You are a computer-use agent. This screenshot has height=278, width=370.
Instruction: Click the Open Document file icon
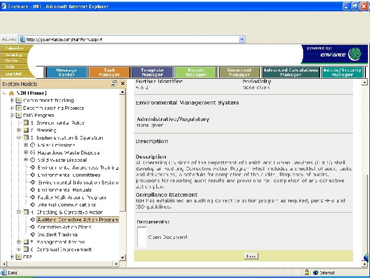click(x=142, y=237)
